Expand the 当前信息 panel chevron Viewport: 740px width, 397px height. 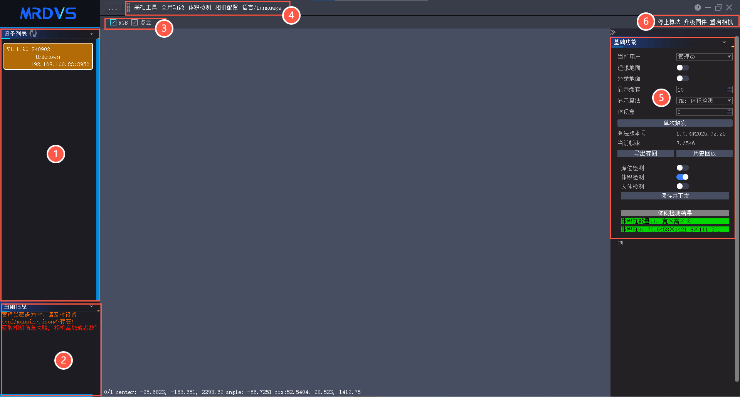pyautogui.click(x=92, y=307)
